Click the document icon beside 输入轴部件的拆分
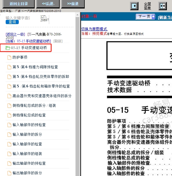The image size is (172, 176). [x=9, y=135]
